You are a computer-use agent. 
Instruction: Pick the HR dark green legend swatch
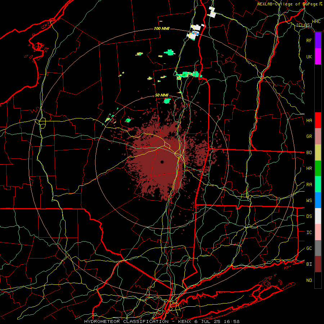(x=318, y=168)
